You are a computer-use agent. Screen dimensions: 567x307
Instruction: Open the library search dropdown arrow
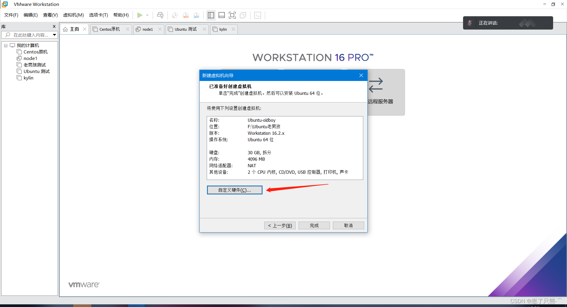pyautogui.click(x=55, y=35)
